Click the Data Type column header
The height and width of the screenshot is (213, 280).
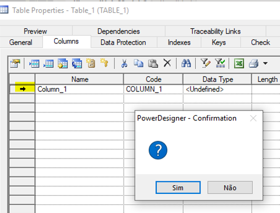point(217,79)
